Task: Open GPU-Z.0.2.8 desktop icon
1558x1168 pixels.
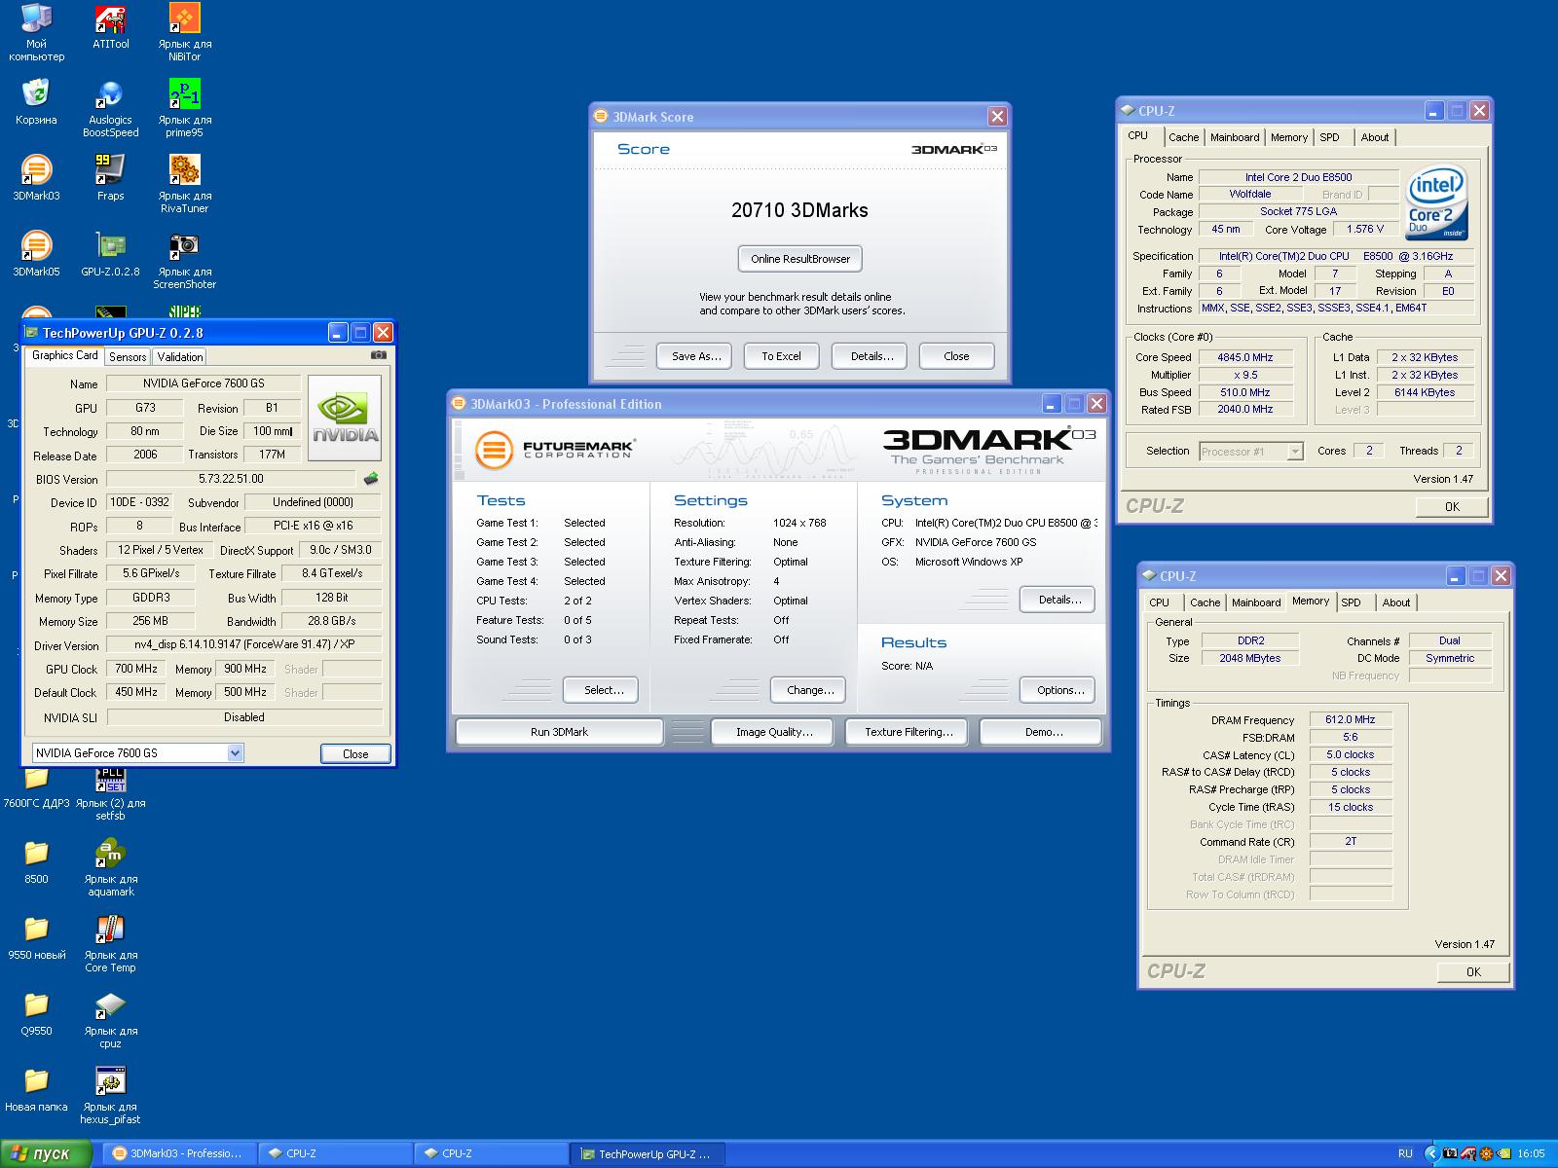Action: point(110,253)
